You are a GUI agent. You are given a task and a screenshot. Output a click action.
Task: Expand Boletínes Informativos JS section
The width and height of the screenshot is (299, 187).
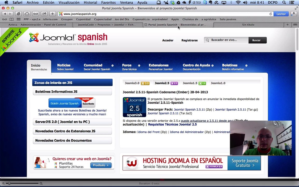pyautogui.click(x=72, y=92)
